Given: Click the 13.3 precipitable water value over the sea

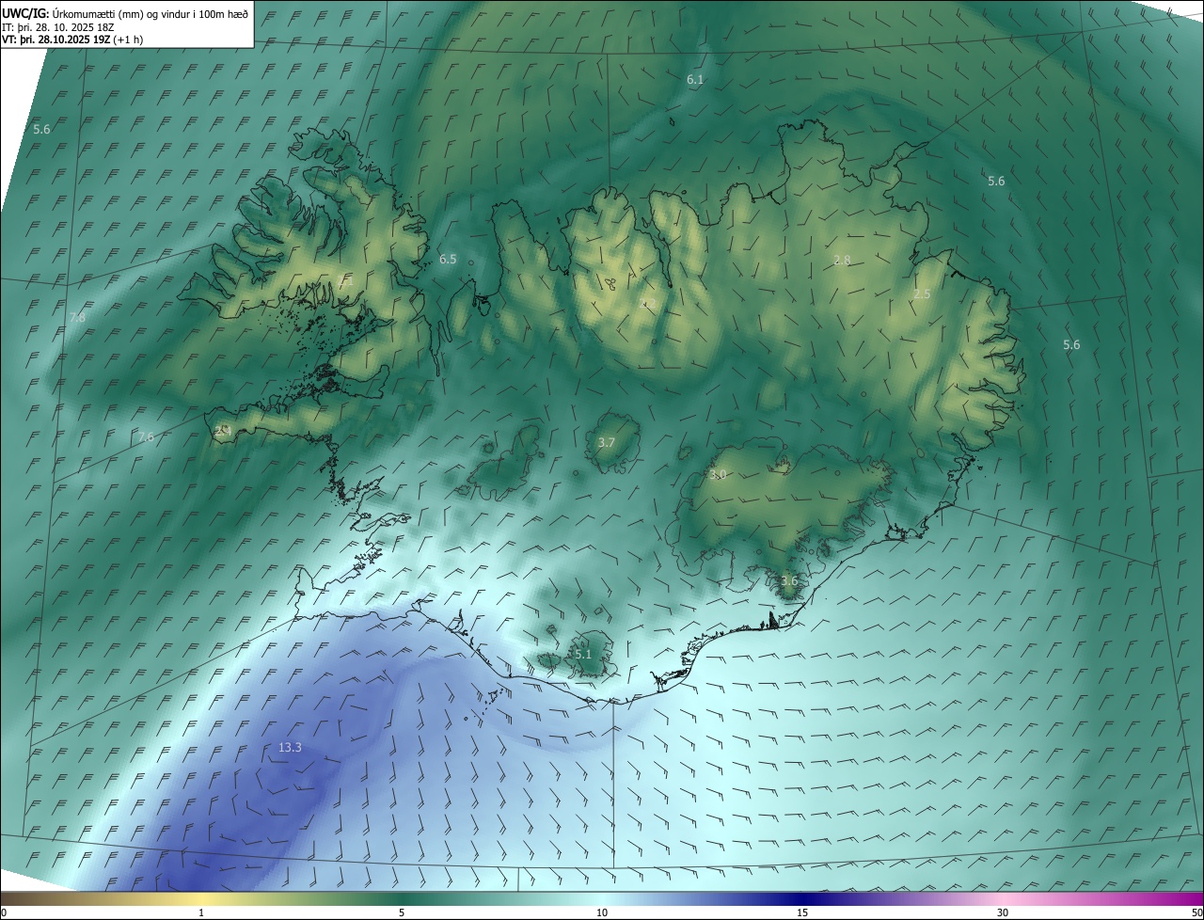Looking at the screenshot, I should tap(290, 748).
